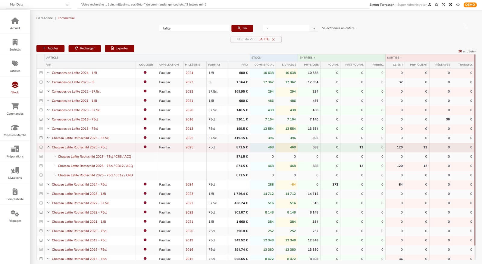Click the user profile icon
The height and width of the screenshot is (264, 482).
[x=430, y=5]
